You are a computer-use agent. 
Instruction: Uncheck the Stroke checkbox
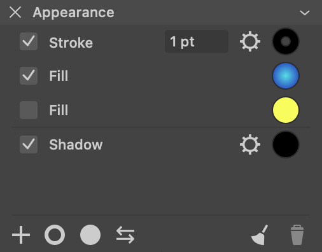pyautogui.click(x=29, y=41)
